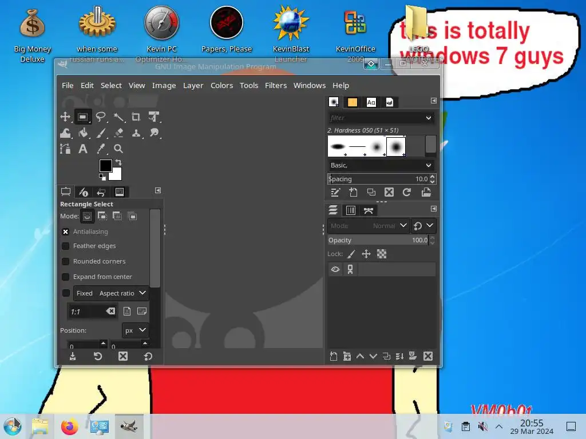Select the Paintbrush tool
Image resolution: width=586 pixels, height=439 pixels.
pyautogui.click(x=101, y=133)
